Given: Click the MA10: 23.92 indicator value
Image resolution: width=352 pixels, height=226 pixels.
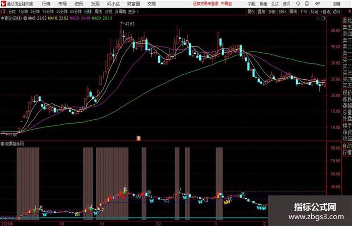Looking at the screenshot, I should pos(58,18).
